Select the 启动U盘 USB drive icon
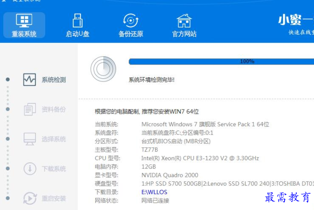Viewport: 314px width, 210px height. click(x=77, y=21)
